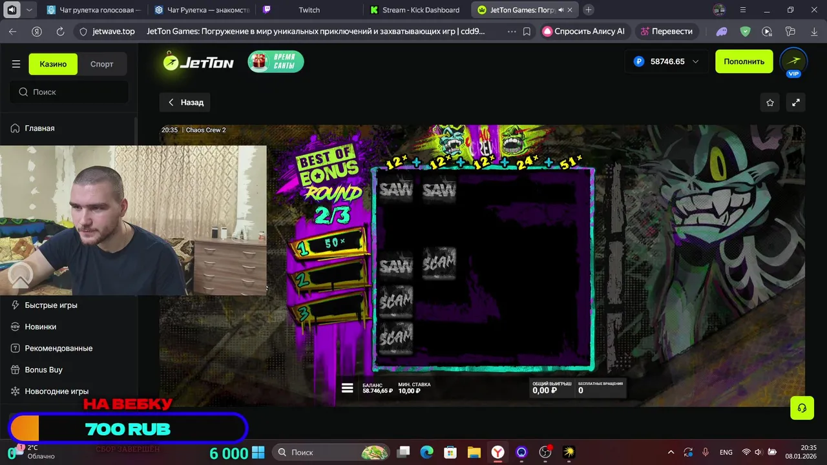Image resolution: width=827 pixels, height=465 pixels.
Task: Switch to Чат Рулетка — знакомства tab
Action: tap(201, 10)
